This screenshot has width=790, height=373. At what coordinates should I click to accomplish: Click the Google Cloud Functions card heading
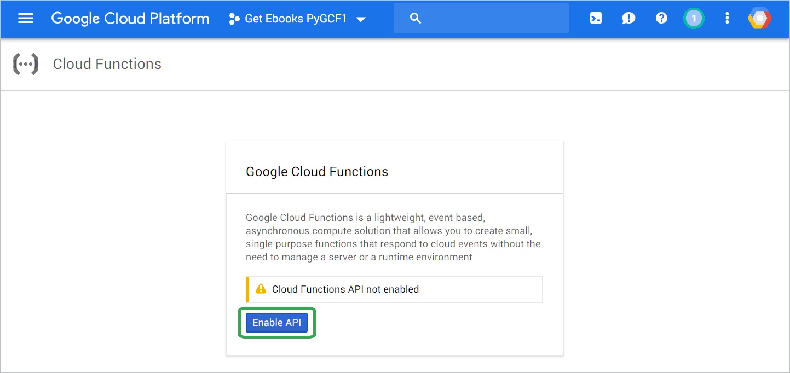(317, 172)
